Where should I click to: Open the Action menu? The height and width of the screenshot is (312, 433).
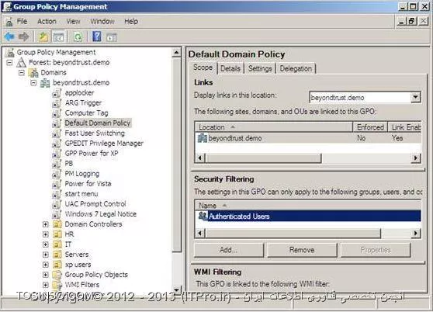point(47,21)
